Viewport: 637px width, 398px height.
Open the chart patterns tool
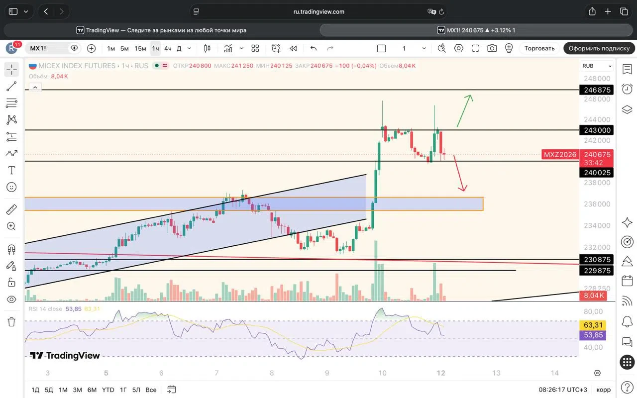[x=11, y=120]
